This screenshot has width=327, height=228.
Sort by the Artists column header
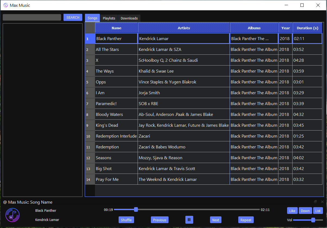point(184,28)
